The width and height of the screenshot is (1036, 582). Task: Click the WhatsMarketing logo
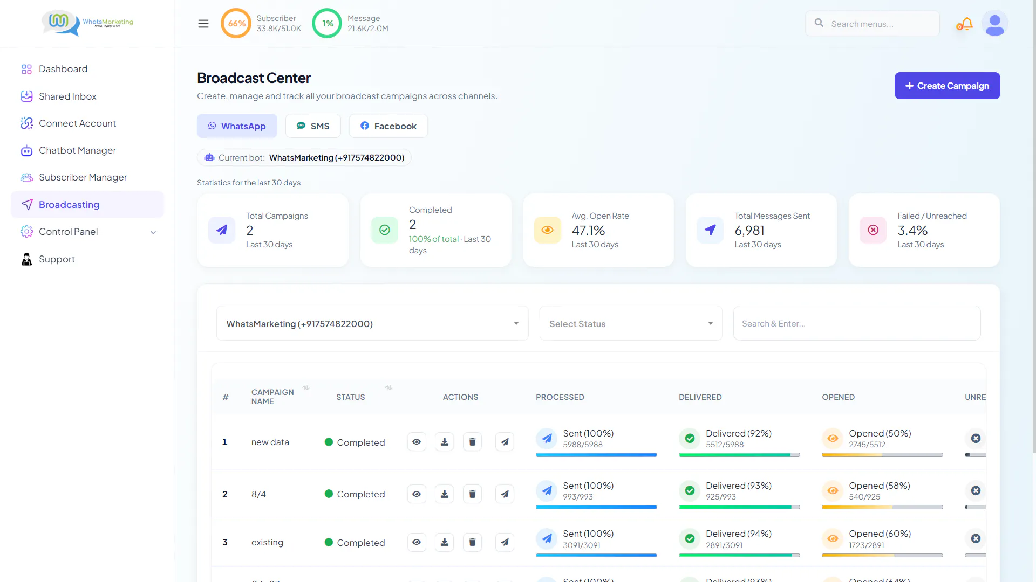[87, 23]
